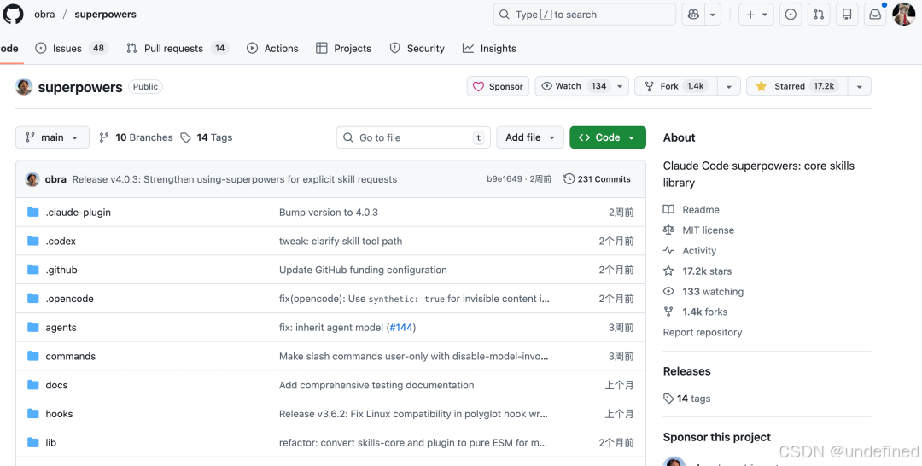This screenshot has width=922, height=466.
Task: Open the hooks folder
Action: point(60,414)
